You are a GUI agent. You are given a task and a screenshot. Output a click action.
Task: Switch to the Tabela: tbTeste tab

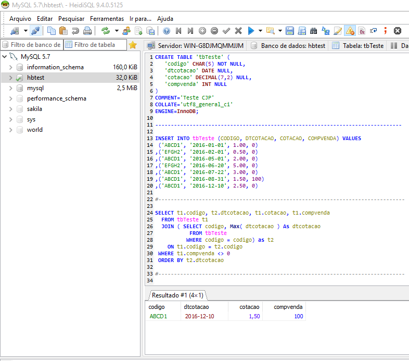358,46
